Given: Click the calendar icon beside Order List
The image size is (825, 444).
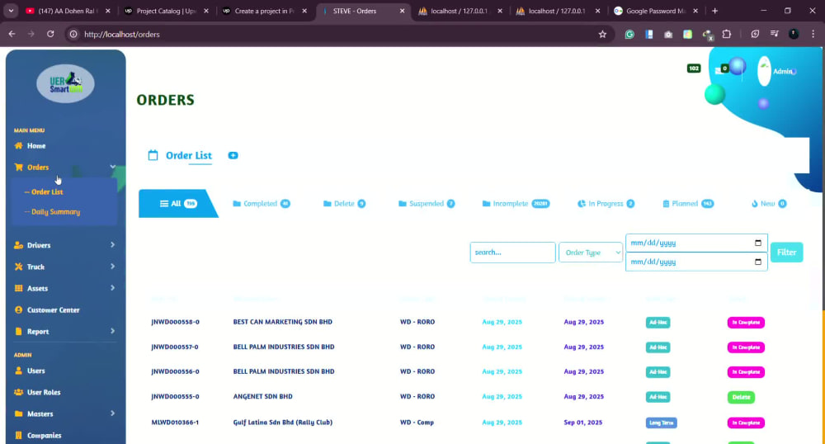Looking at the screenshot, I should (x=153, y=155).
